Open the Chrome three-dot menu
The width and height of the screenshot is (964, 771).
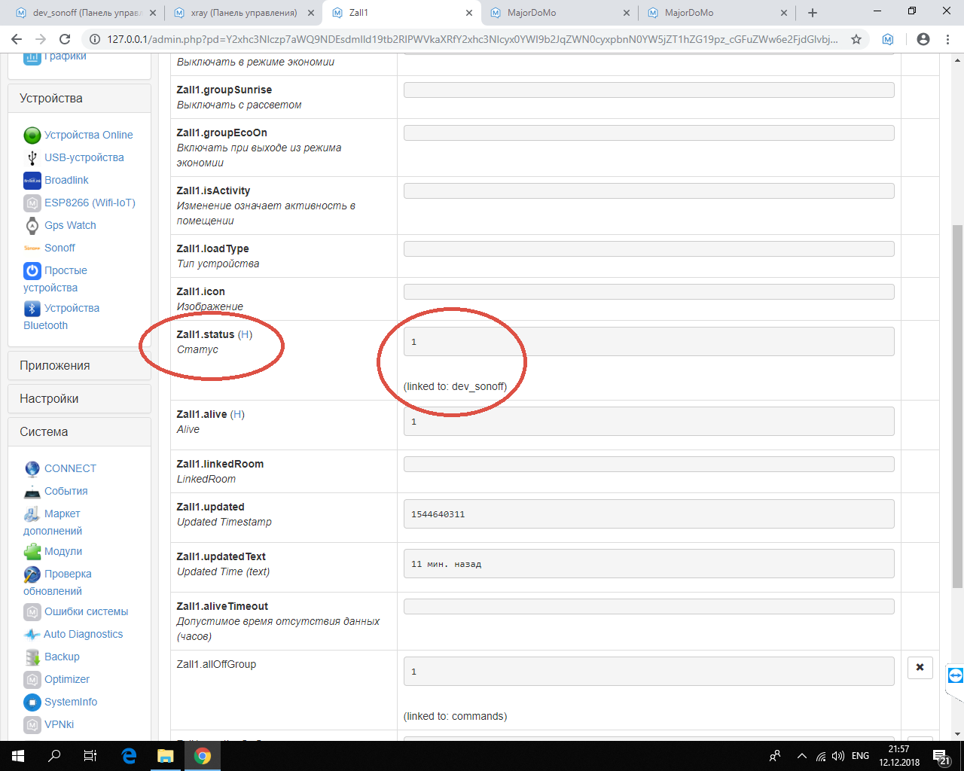[947, 39]
